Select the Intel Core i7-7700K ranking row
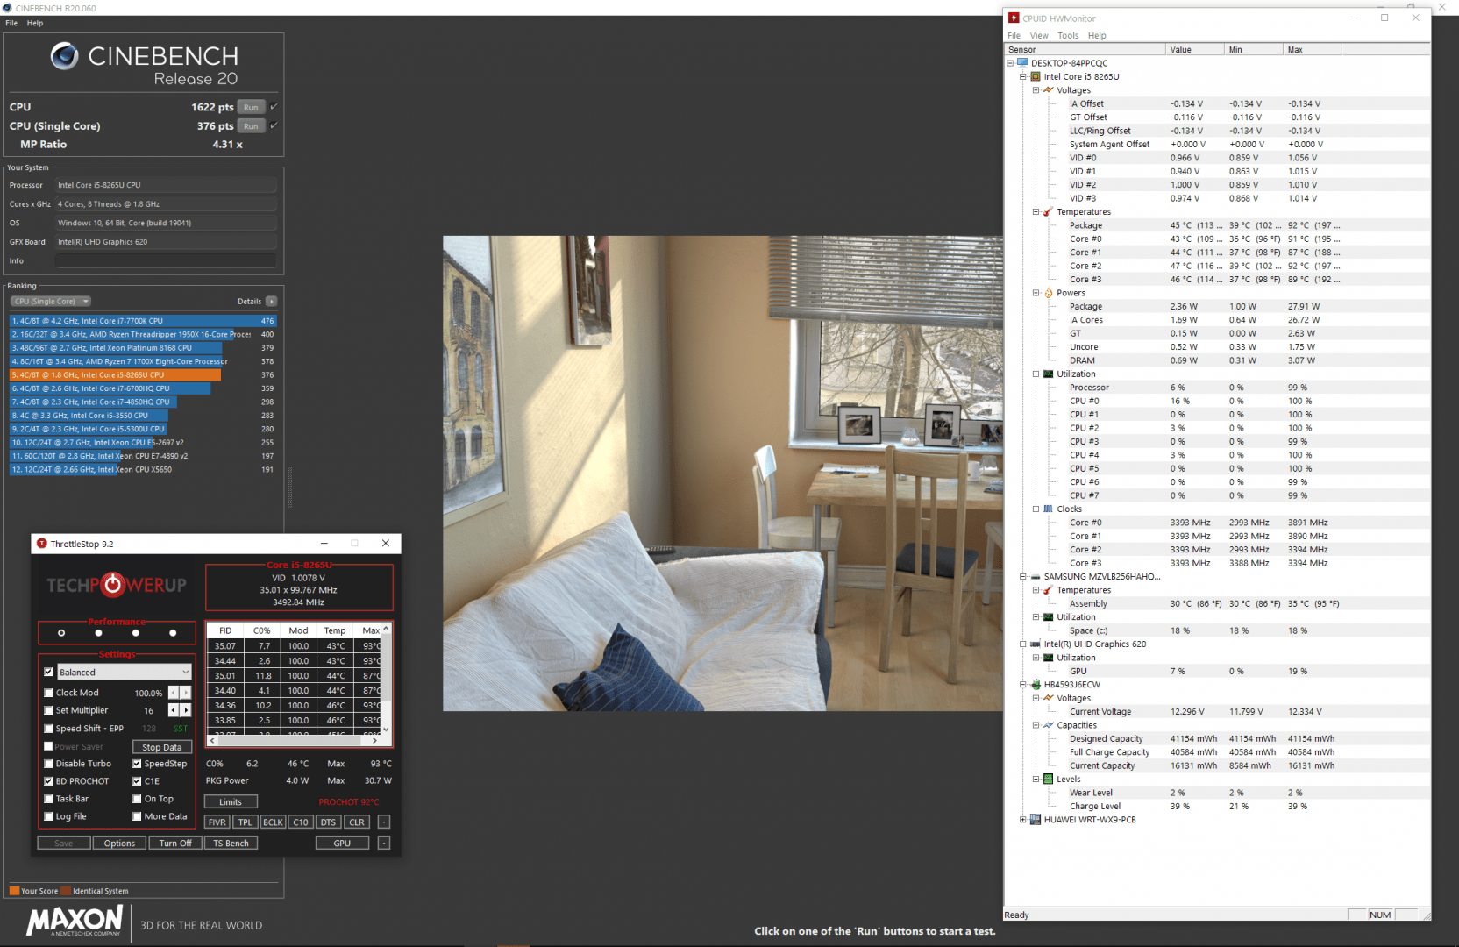 coord(144,321)
